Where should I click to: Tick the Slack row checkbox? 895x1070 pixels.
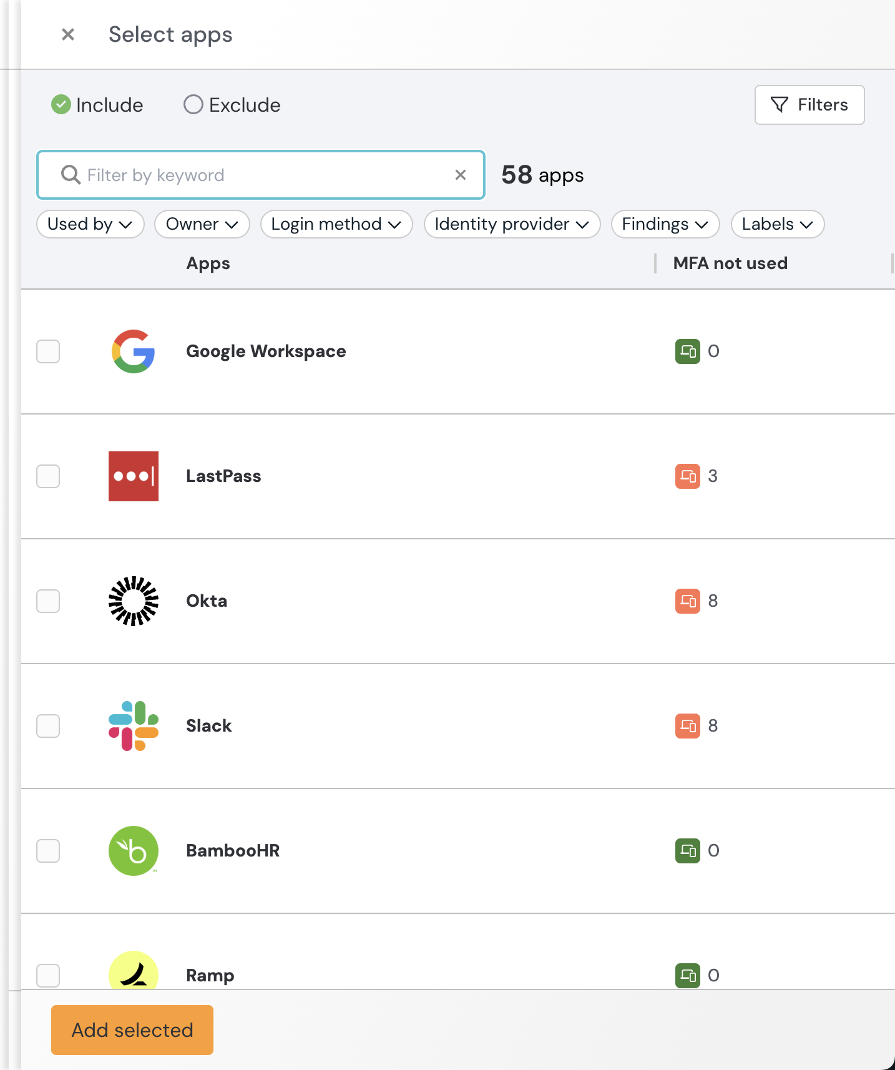coord(48,726)
